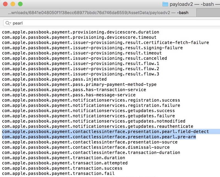Click line ending payment.transaction.duration
Image resolution: width=220 pixels, height=177 pixels.
click(64, 158)
